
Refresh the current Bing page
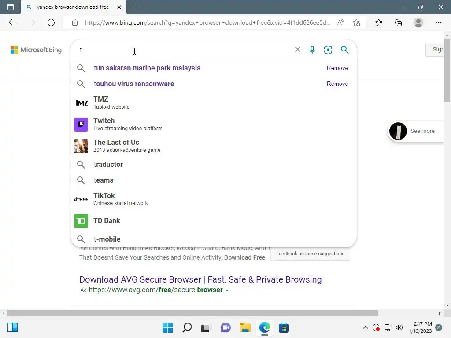coord(51,22)
